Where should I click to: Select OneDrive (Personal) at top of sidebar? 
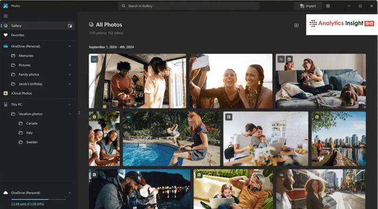(37, 46)
